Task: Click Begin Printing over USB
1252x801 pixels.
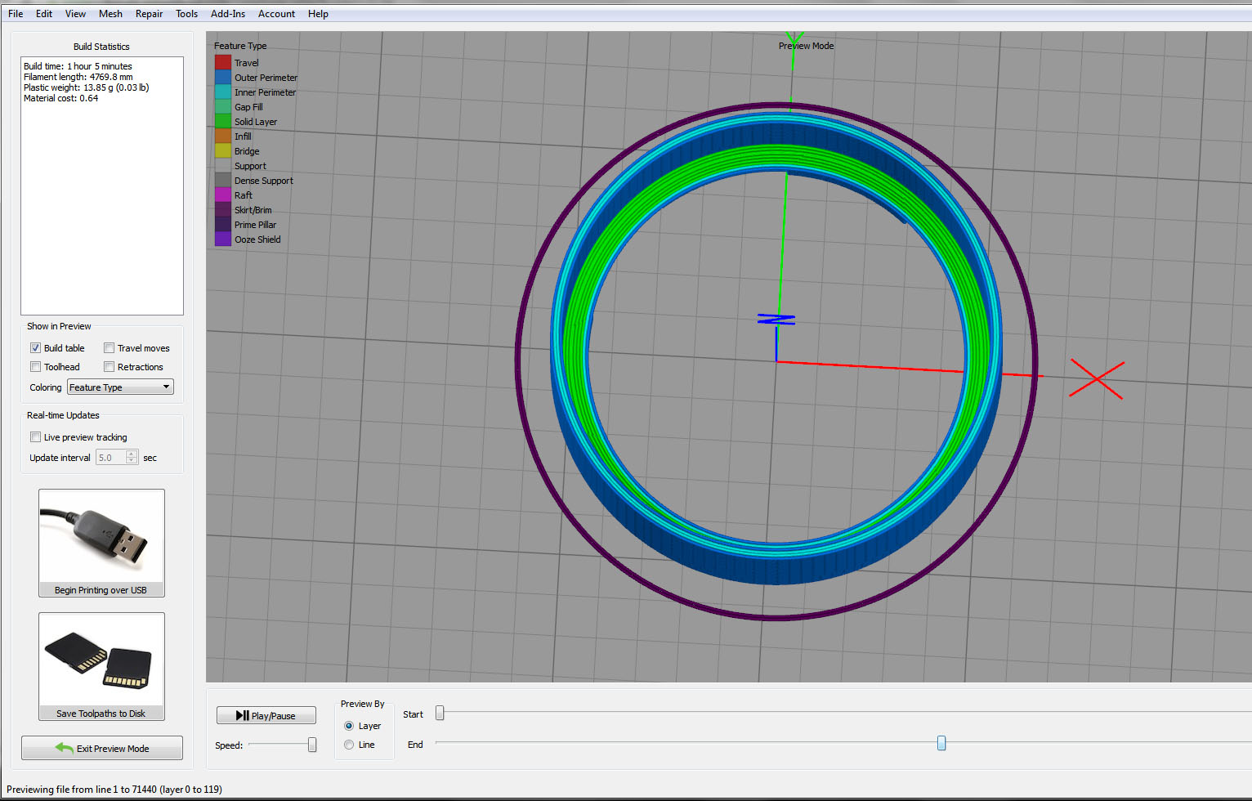Action: click(x=101, y=543)
